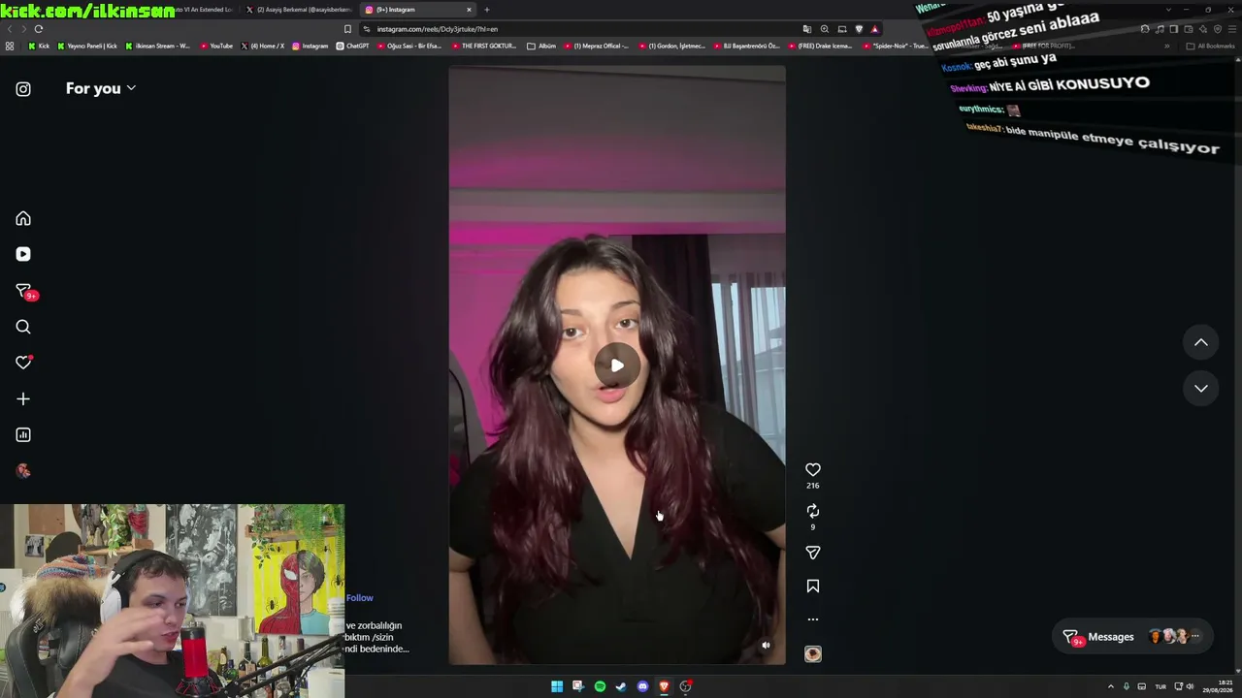Like the reel with heart icon
Image resolution: width=1242 pixels, height=698 pixels.
[x=813, y=470]
